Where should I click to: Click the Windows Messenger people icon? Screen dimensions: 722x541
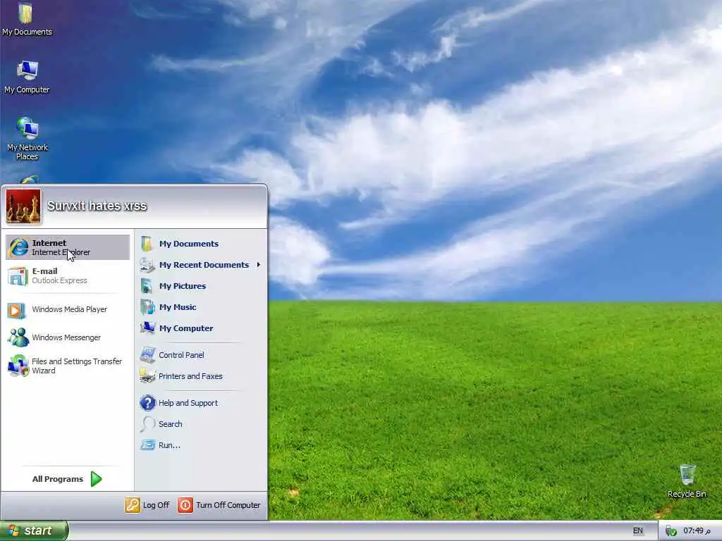18,337
